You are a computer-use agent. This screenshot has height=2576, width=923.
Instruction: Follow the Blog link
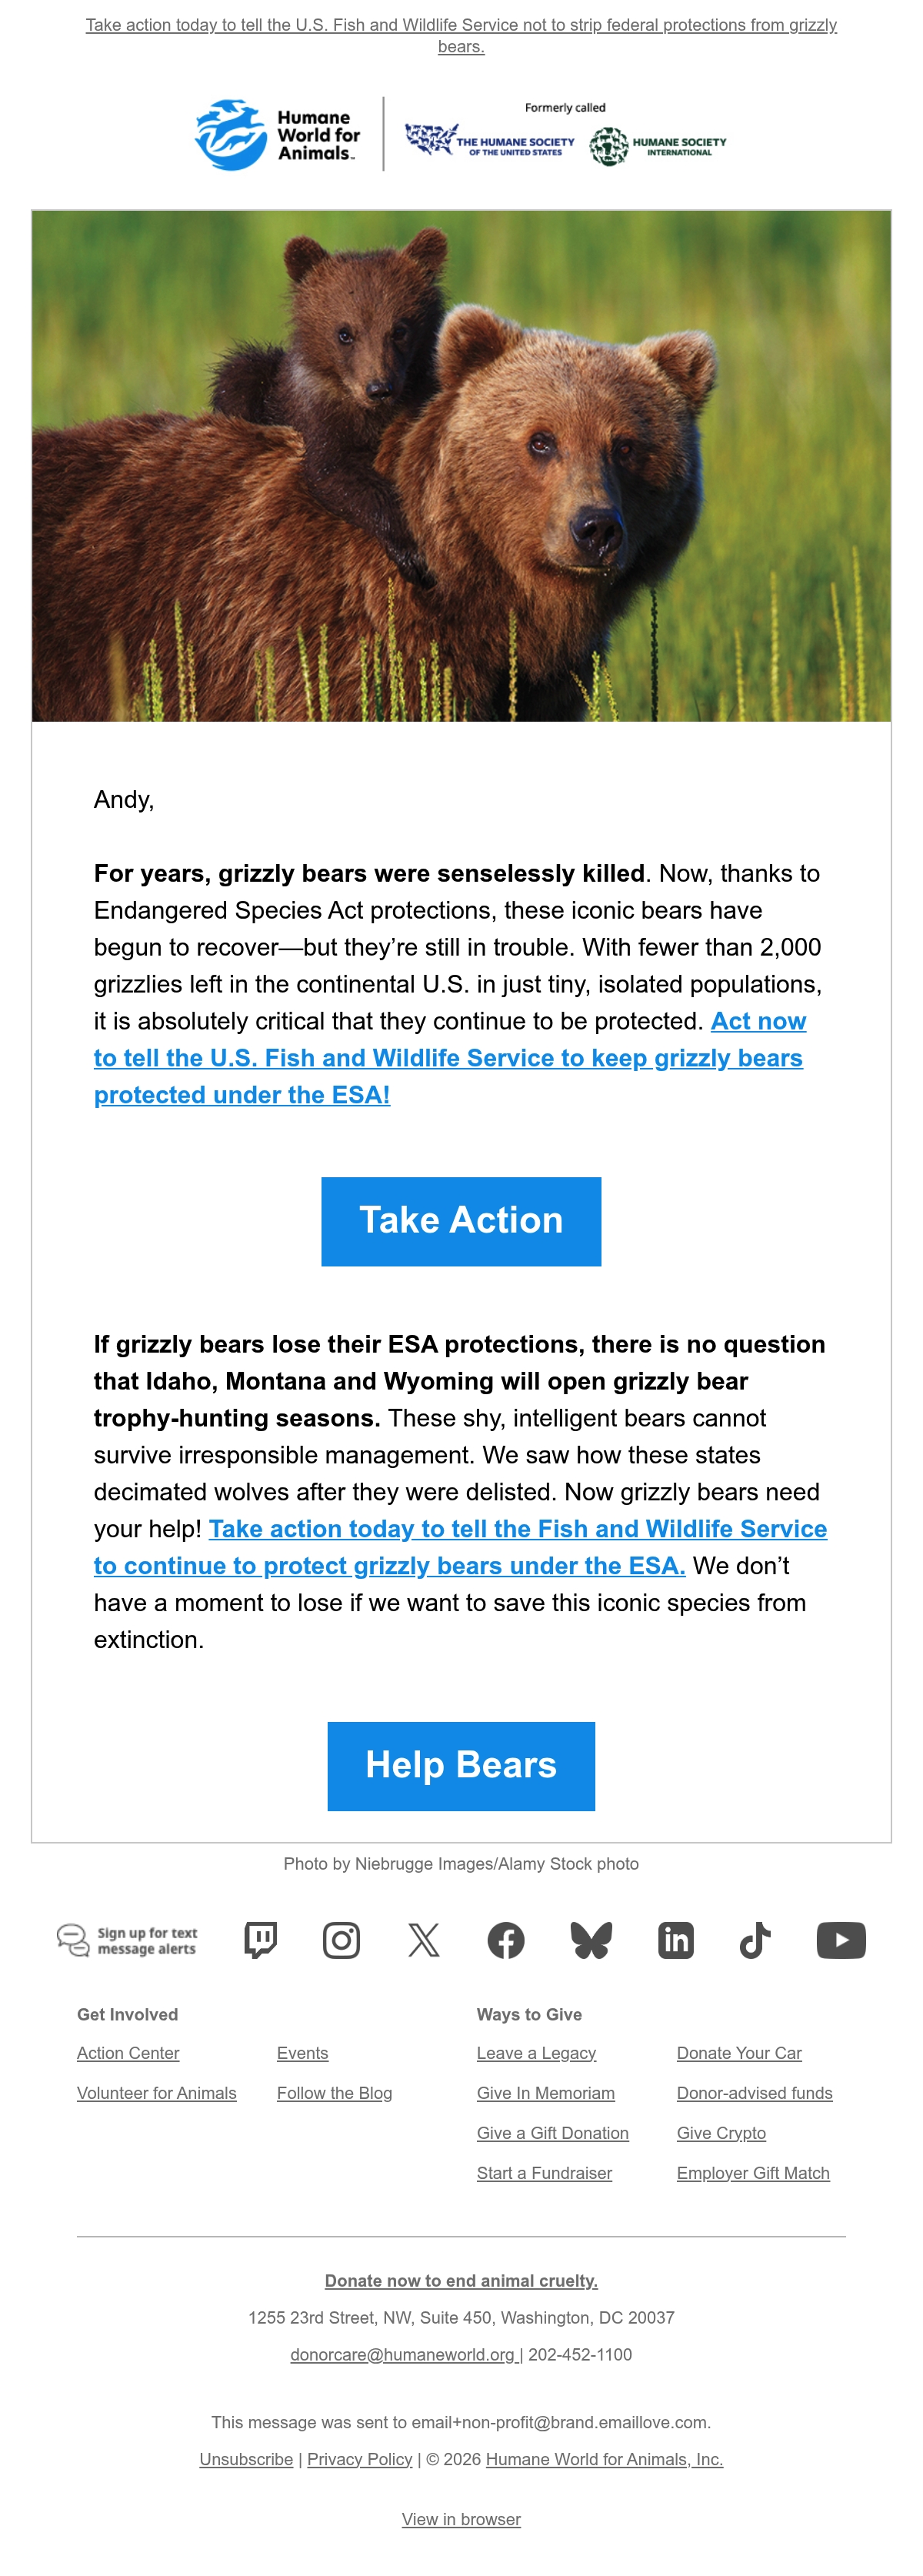coord(334,2093)
